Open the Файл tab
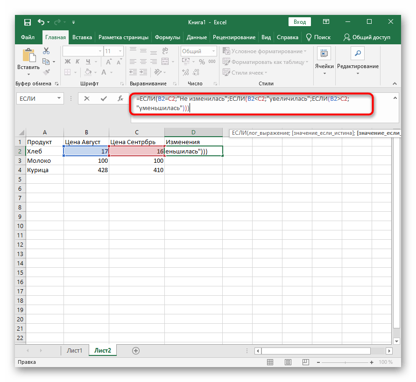The width and height of the screenshot is (416, 382). pos(28,37)
